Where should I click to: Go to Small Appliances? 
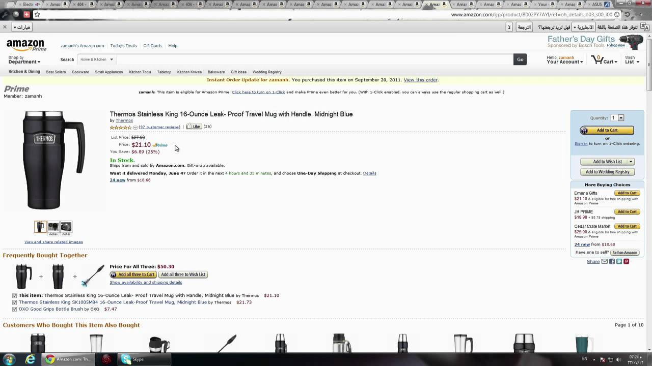pyautogui.click(x=109, y=72)
